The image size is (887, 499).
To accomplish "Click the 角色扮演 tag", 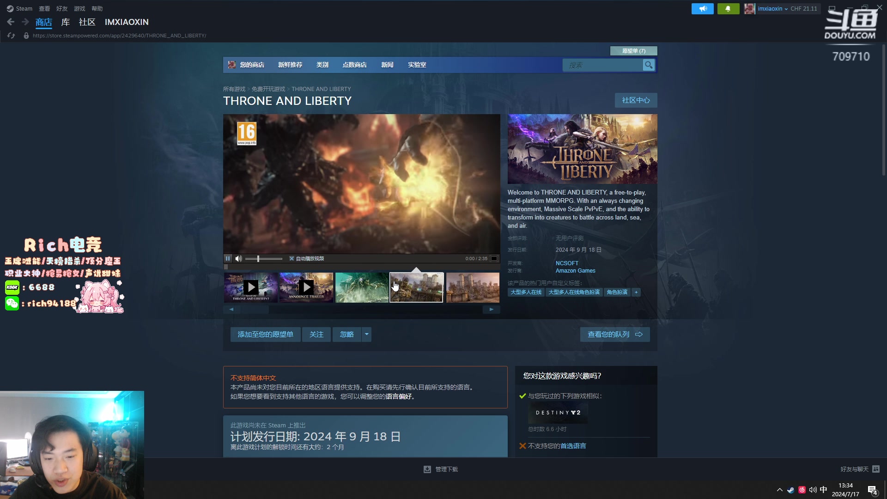I will point(617,292).
